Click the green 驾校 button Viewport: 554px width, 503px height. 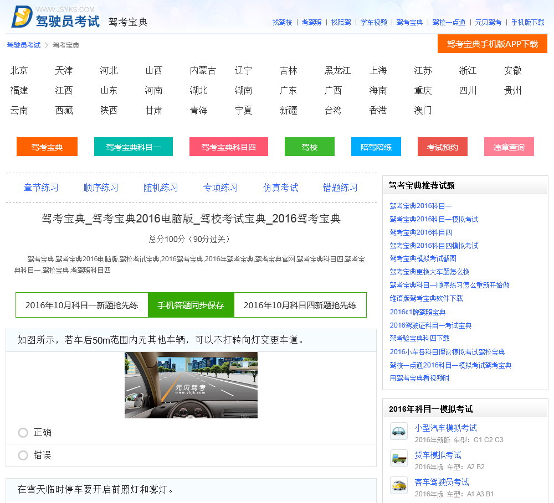pyautogui.click(x=310, y=147)
